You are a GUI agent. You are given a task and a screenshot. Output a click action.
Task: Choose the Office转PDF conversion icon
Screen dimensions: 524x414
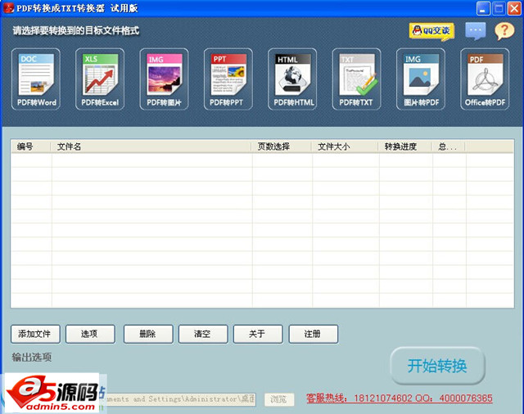(485, 79)
